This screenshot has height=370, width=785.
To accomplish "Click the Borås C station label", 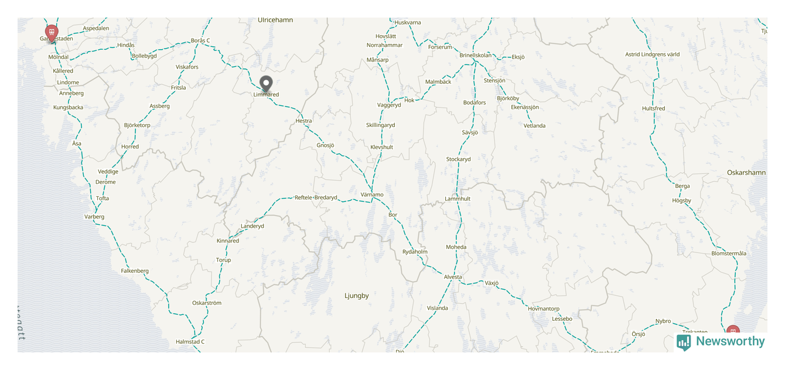I will tap(200, 40).
